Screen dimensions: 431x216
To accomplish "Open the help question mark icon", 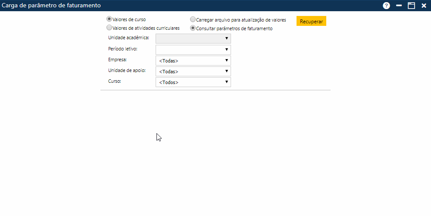I will tap(386, 6).
